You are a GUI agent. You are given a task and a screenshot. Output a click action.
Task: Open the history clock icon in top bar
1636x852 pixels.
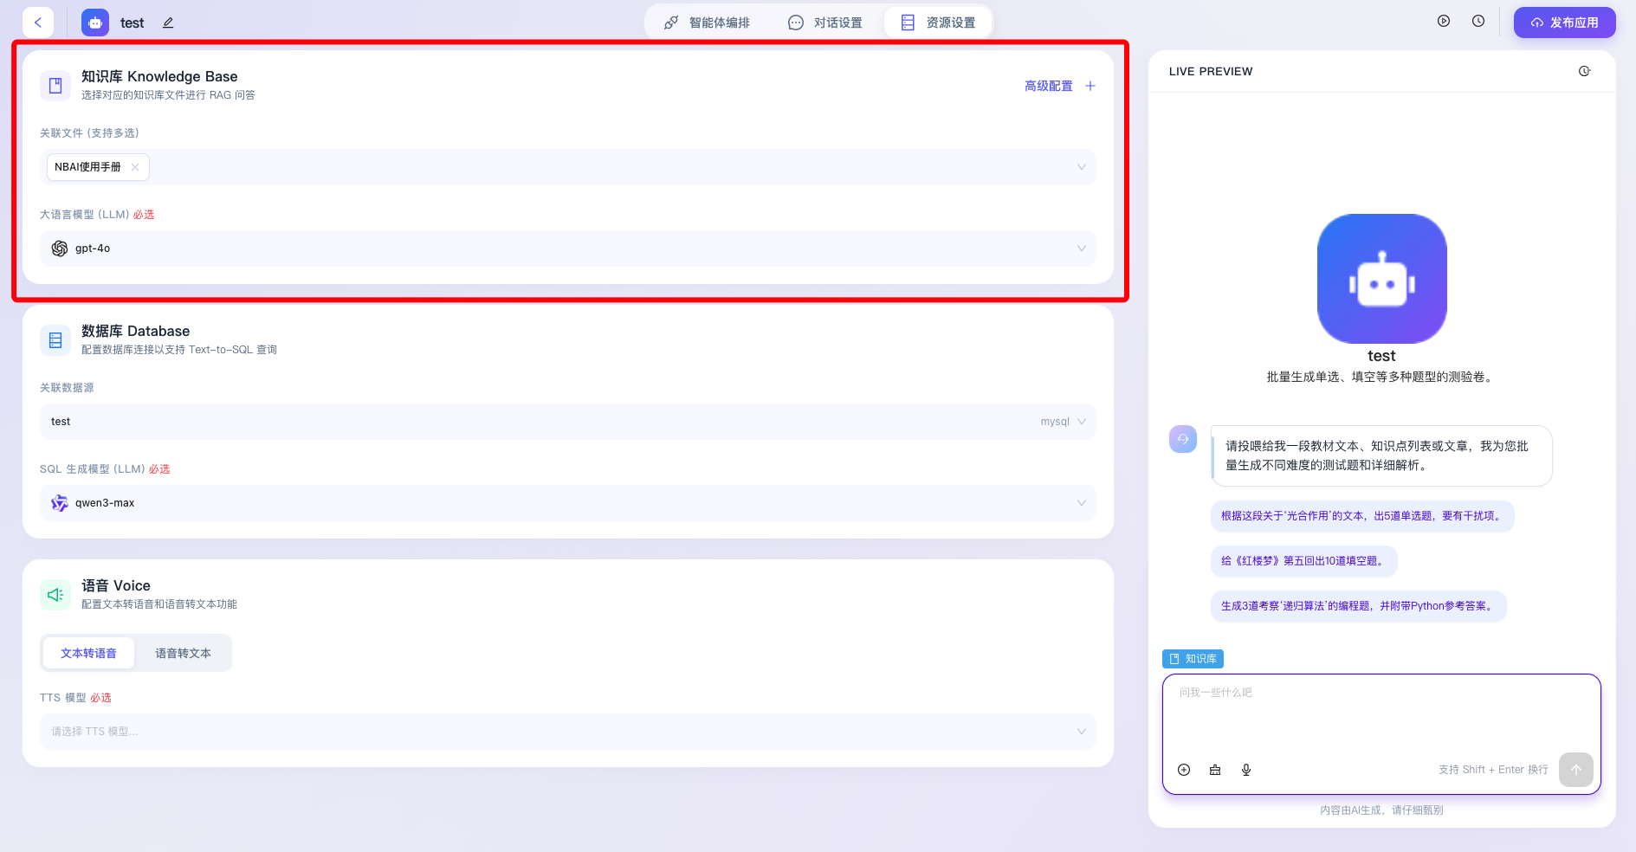coord(1478,22)
